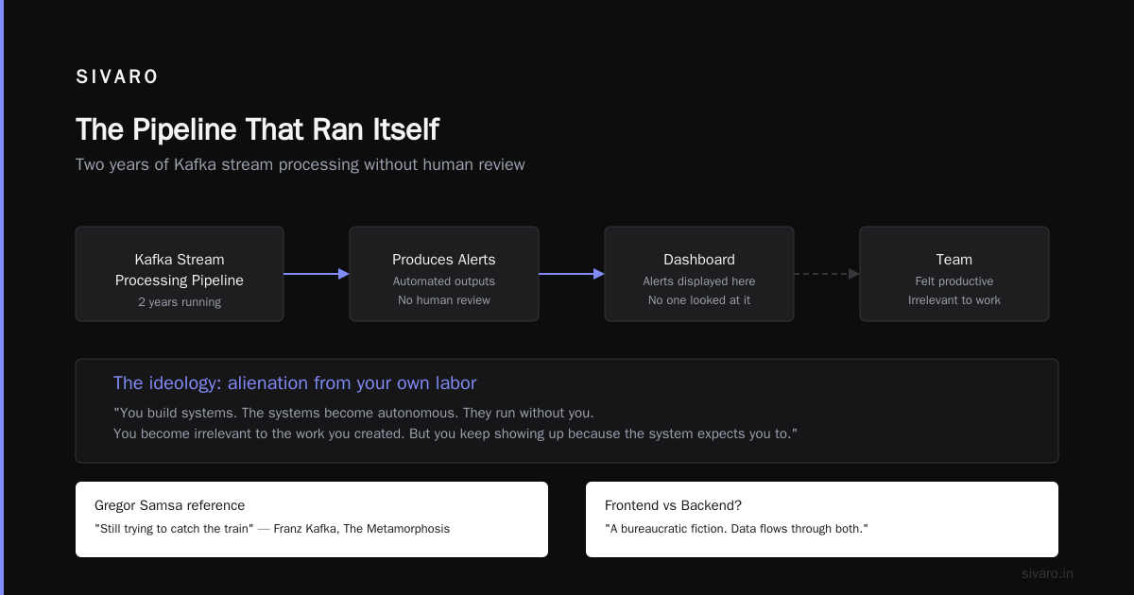Select the Team node box
This screenshot has width=1134, height=595.
[954, 274]
